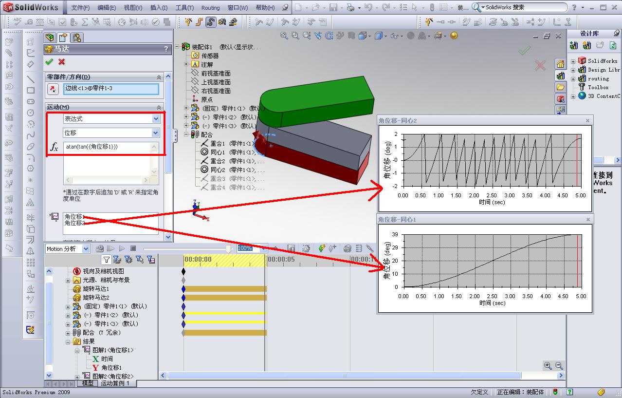Image resolution: width=622 pixels, height=398 pixels.
Task: Click the Motor icon in motion toolbar
Action: point(348,248)
